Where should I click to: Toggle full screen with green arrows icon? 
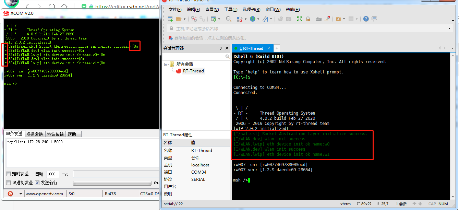[x=300, y=19]
